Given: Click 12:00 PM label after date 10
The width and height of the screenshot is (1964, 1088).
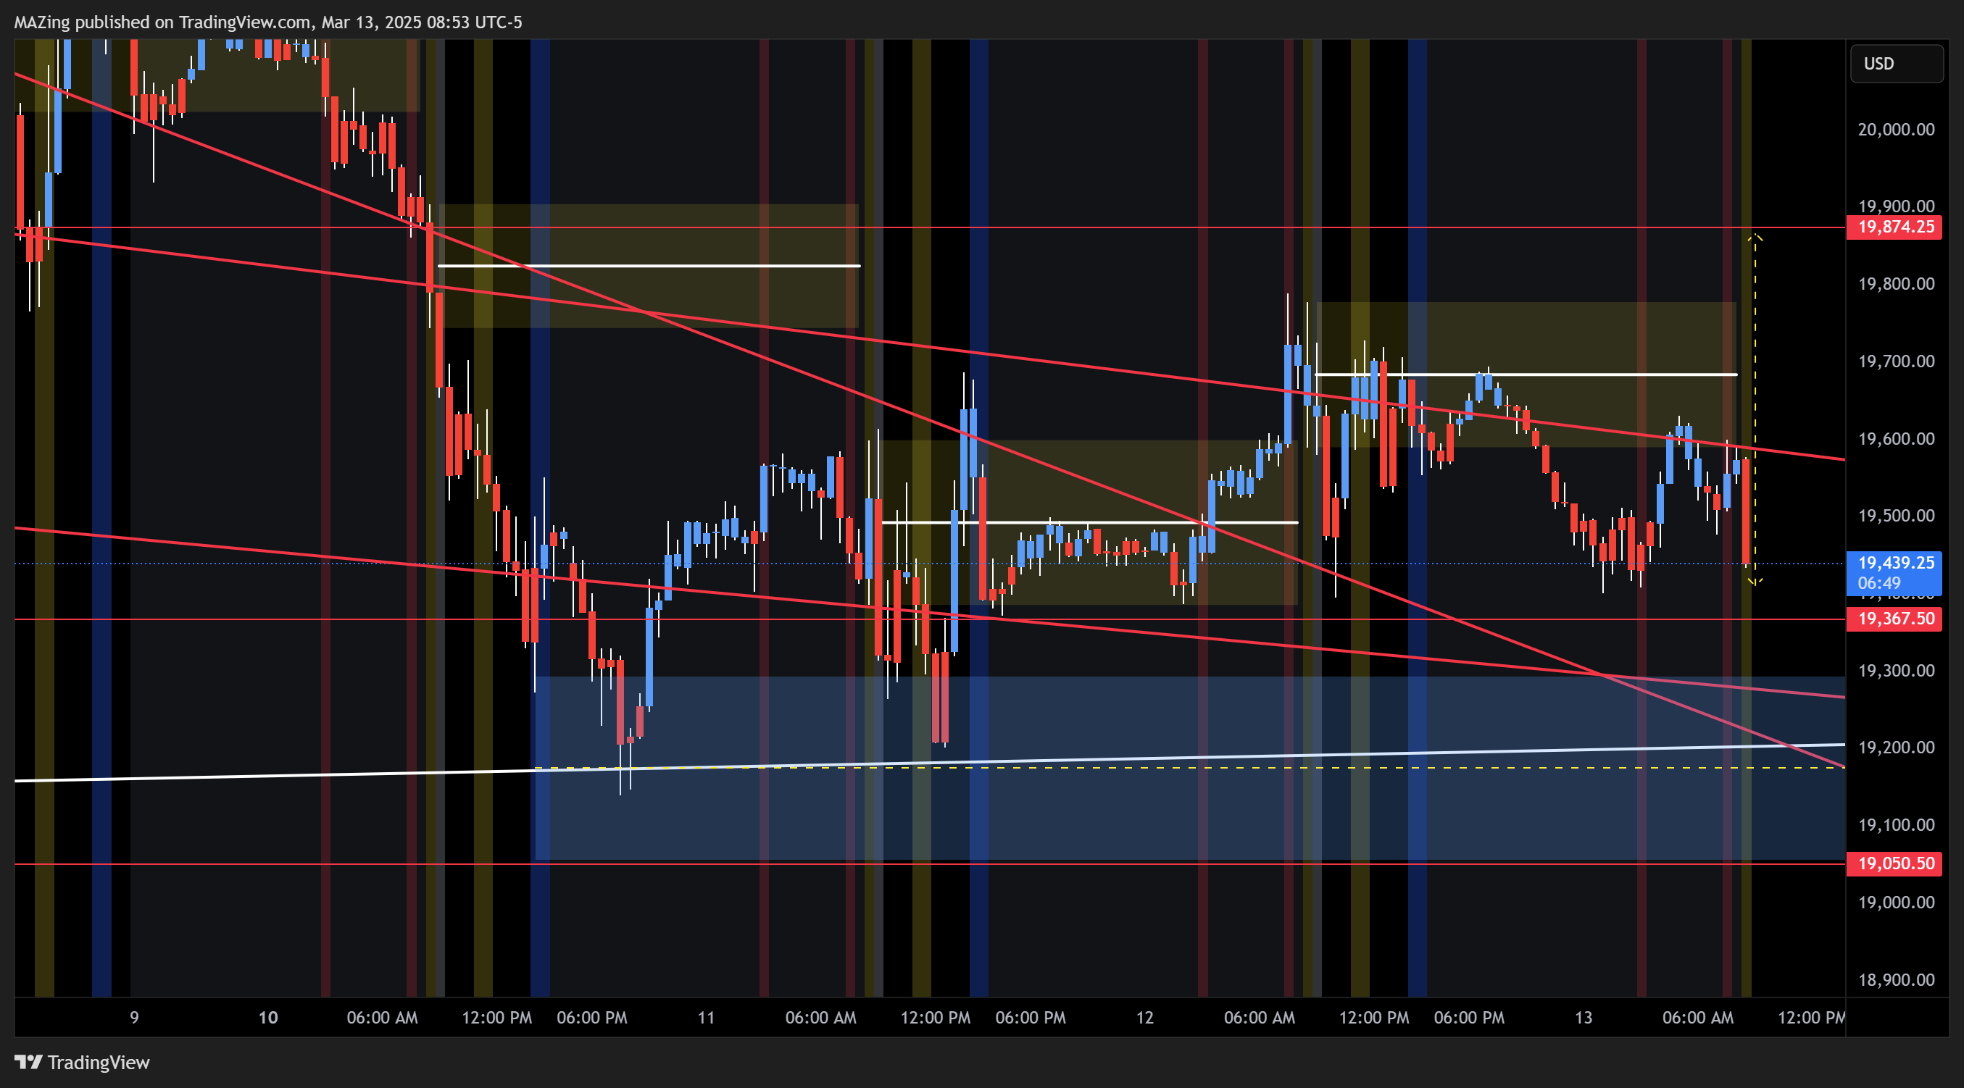Looking at the screenshot, I should (x=496, y=1017).
